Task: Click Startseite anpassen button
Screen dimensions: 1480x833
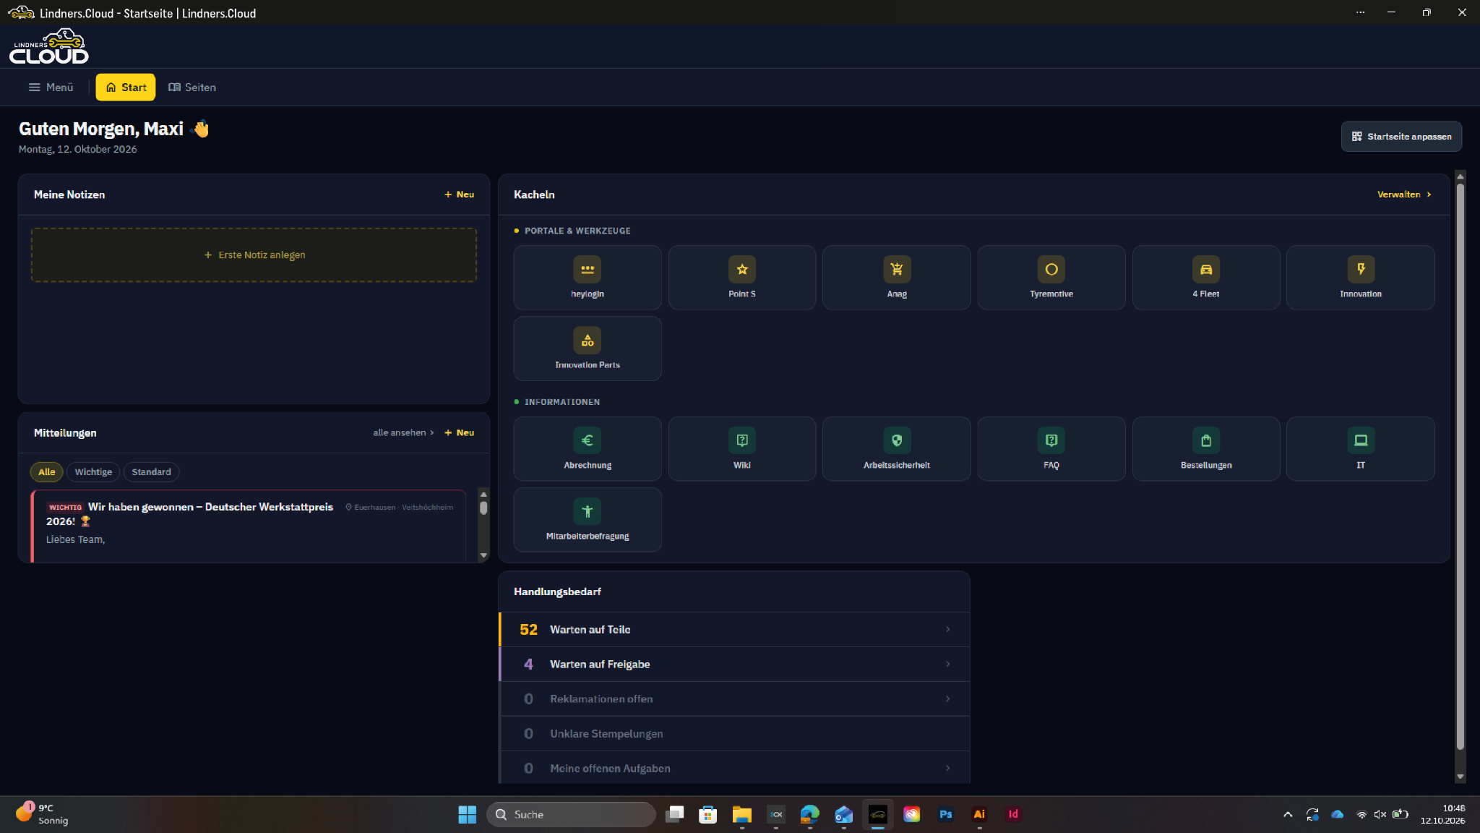Action: pos(1401,137)
